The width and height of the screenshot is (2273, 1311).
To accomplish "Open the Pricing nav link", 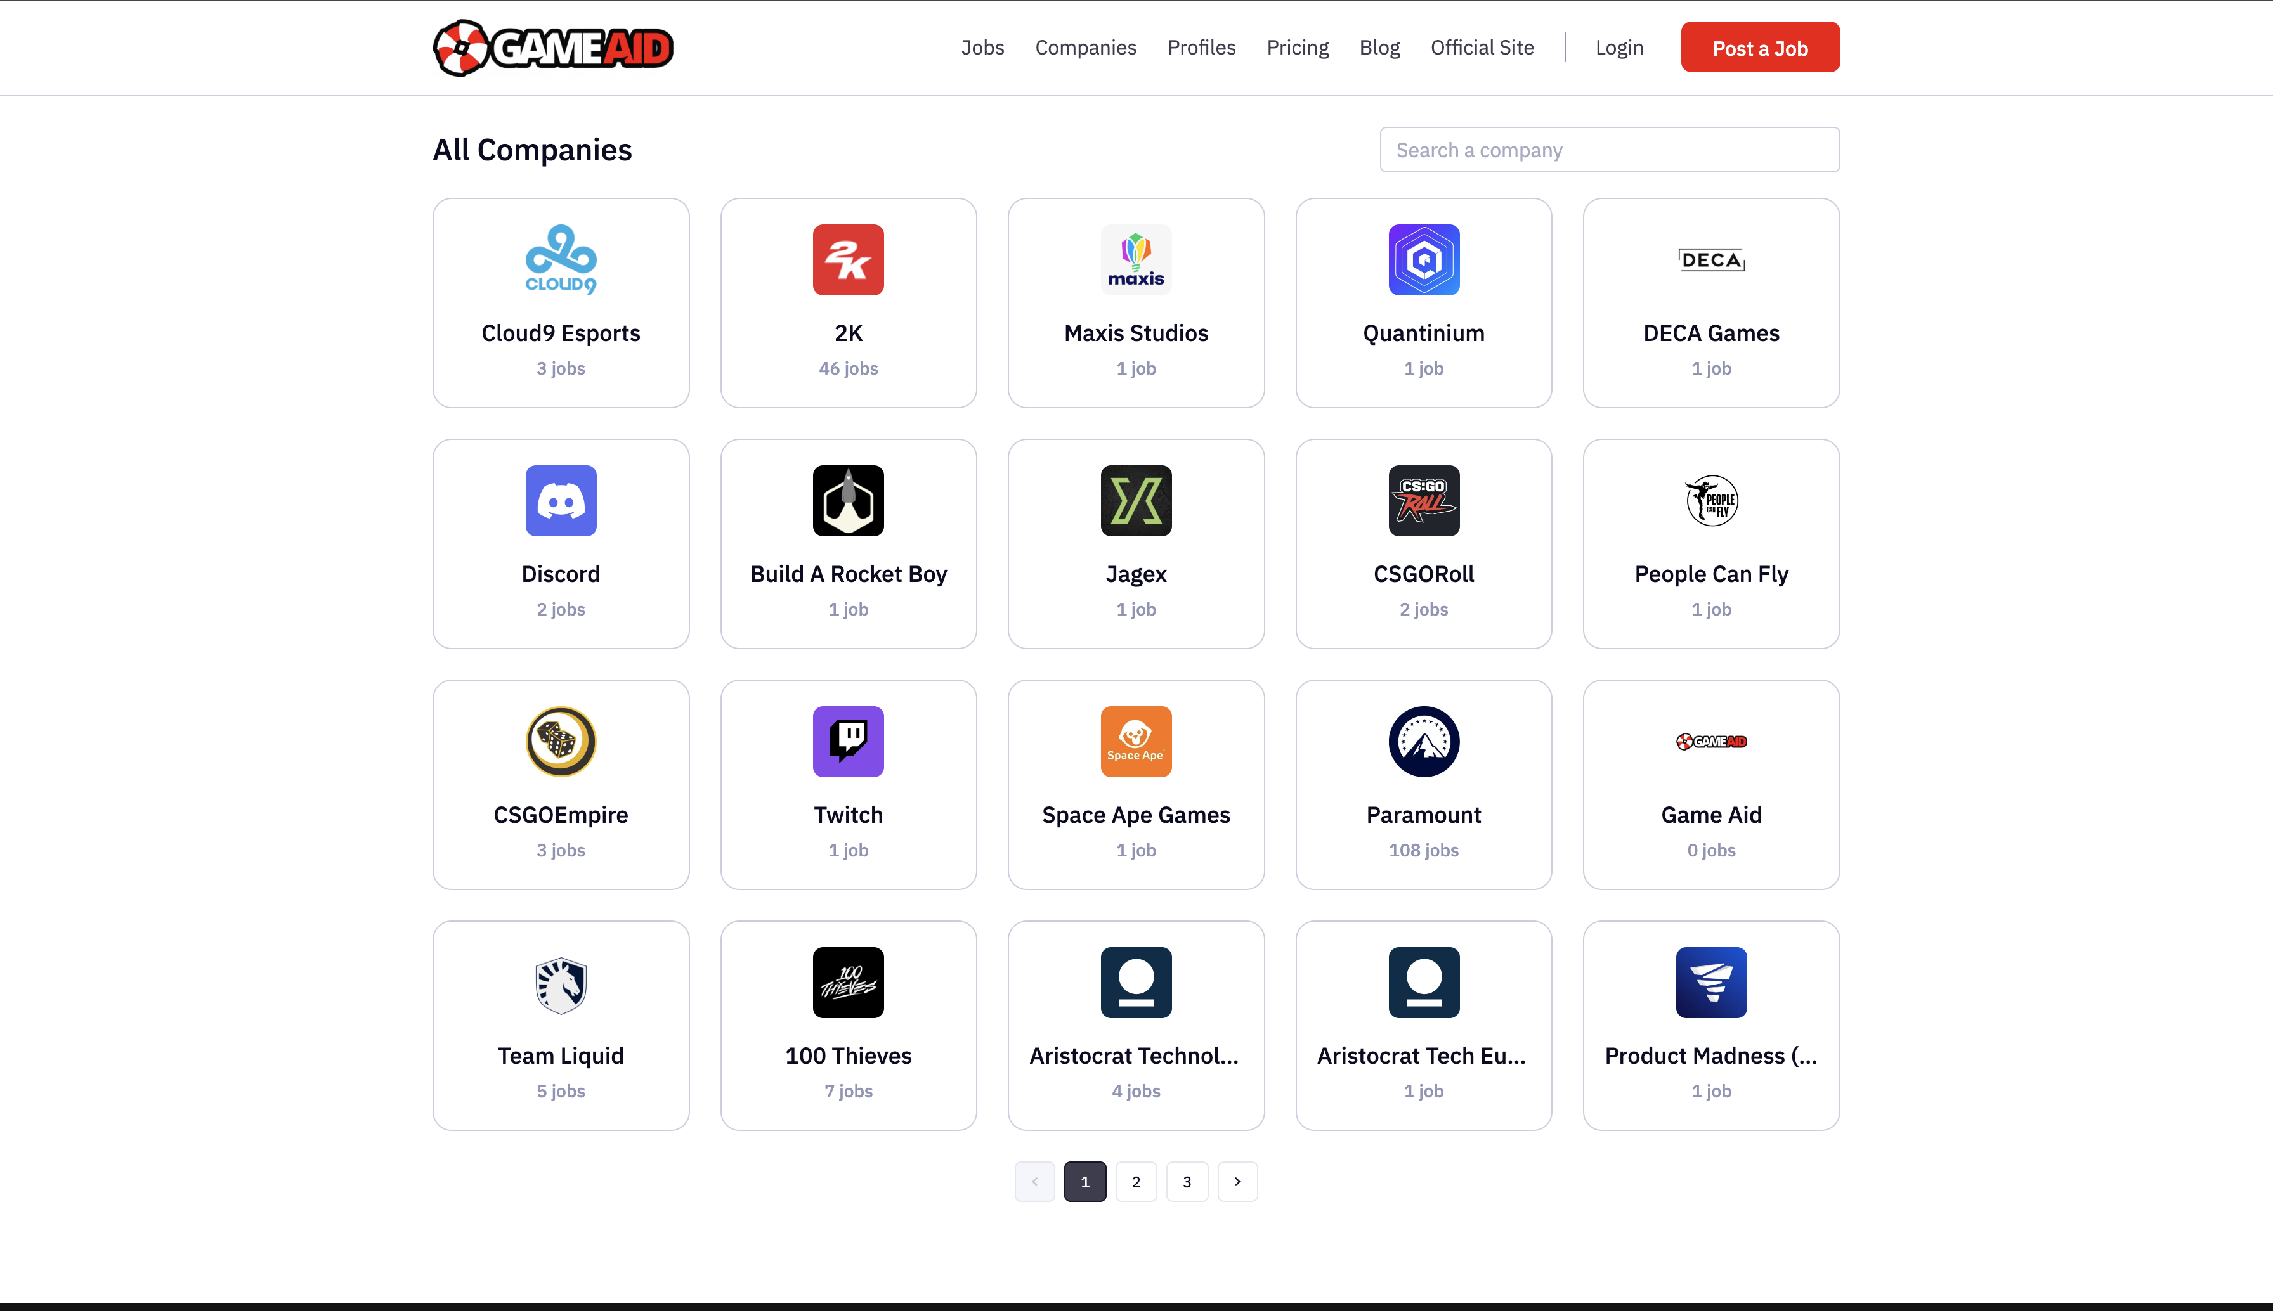I will [x=1297, y=48].
